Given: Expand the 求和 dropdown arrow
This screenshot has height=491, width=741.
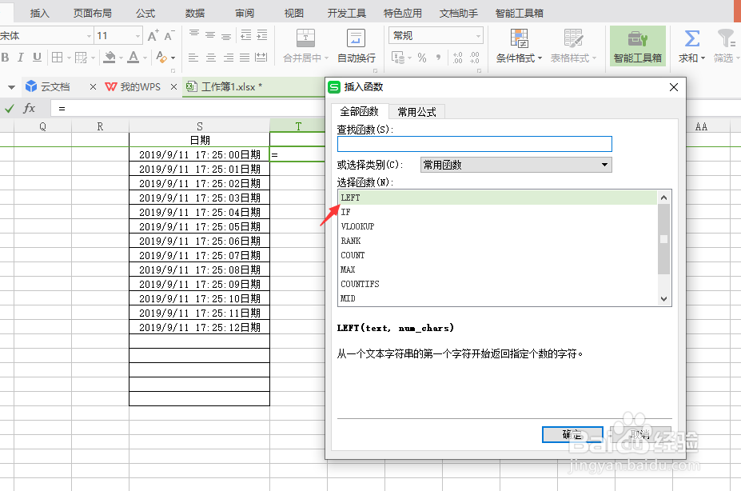Looking at the screenshot, I should coord(703,58).
